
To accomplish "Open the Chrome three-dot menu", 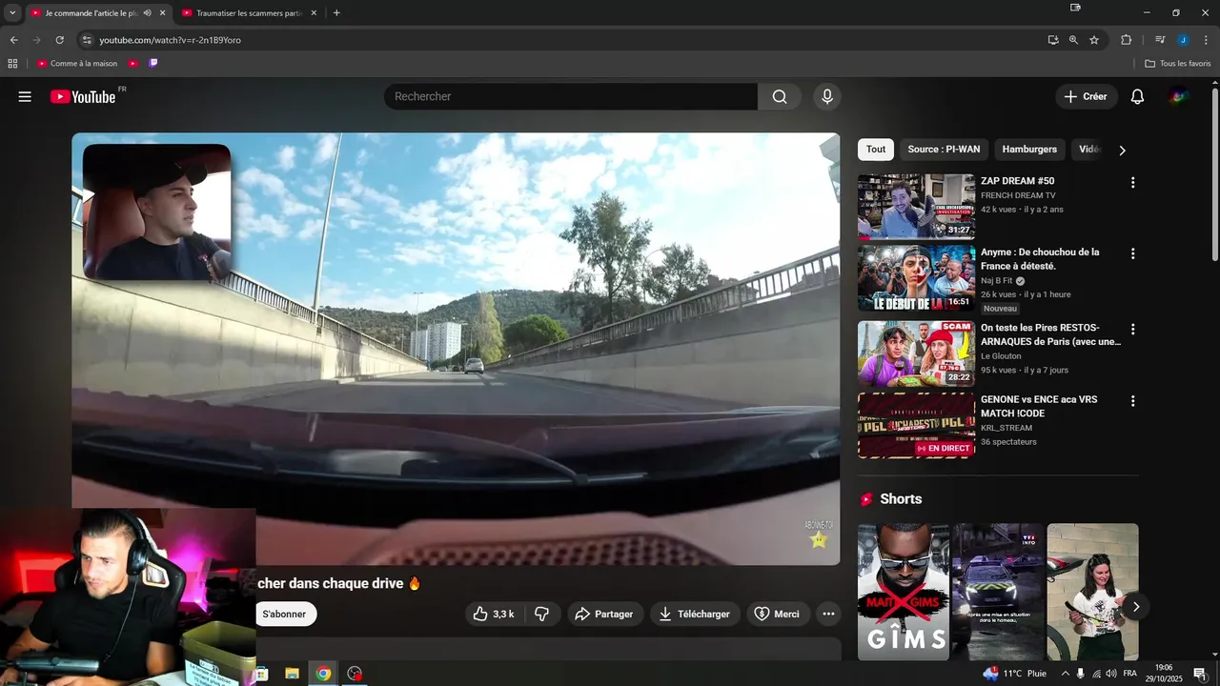I will tap(1206, 40).
